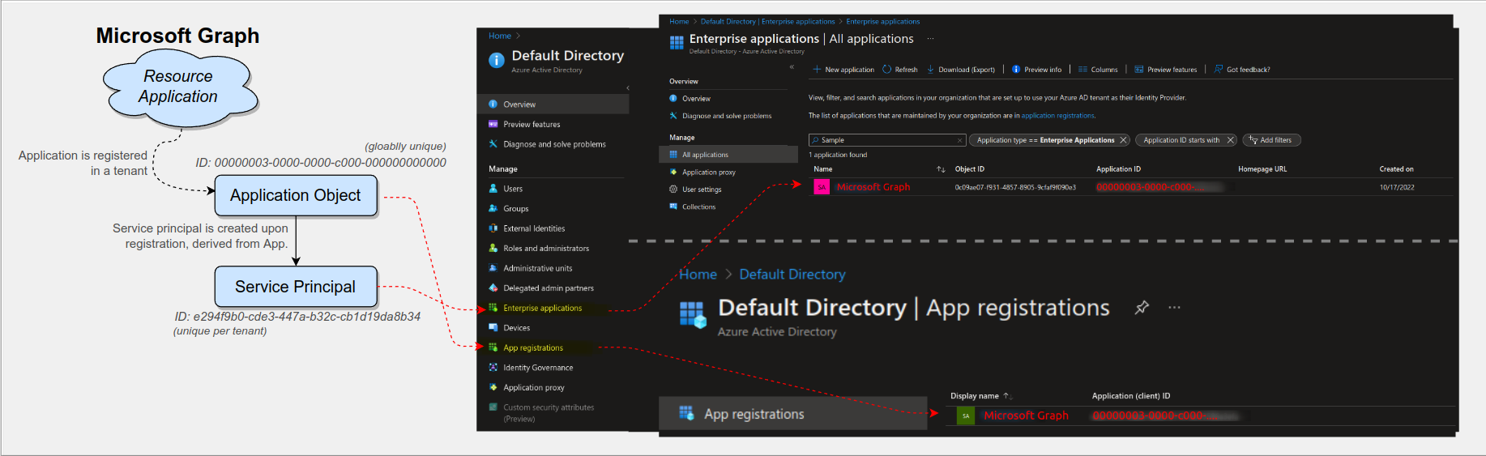
Task: Click Preview features in Enterprise applications toolbar
Action: click(x=1166, y=69)
